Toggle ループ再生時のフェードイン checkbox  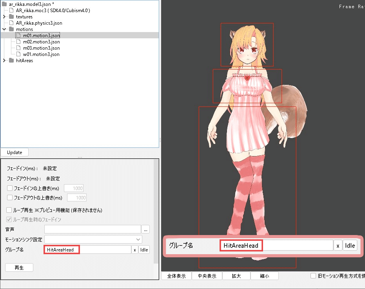click(9, 219)
